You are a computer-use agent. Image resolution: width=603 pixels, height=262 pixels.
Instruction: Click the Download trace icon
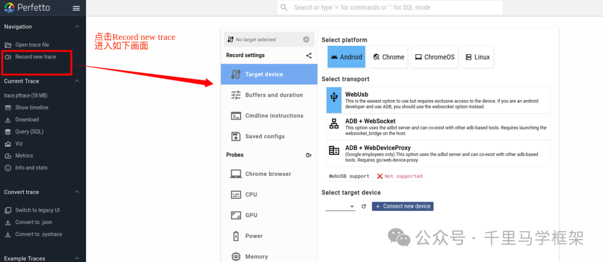[x=8, y=120]
